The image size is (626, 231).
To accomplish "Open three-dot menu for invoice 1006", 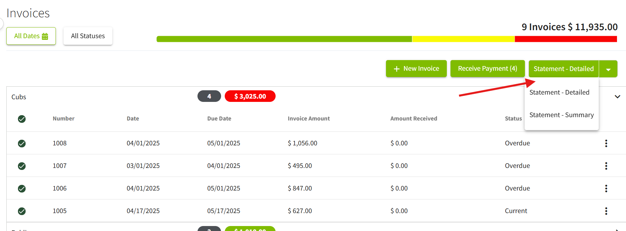I will tap(606, 189).
